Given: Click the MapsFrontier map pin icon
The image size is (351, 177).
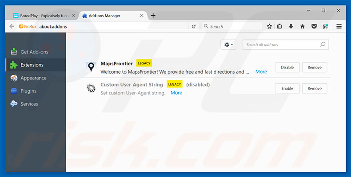Looking at the screenshot, I should pos(91,67).
